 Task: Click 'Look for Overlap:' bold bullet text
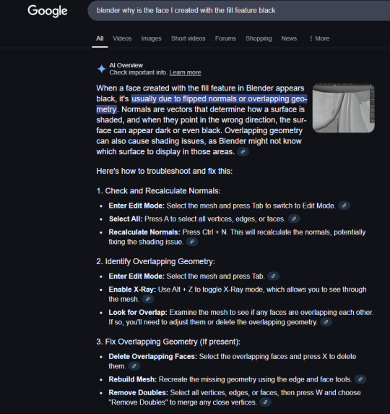tap(138, 313)
